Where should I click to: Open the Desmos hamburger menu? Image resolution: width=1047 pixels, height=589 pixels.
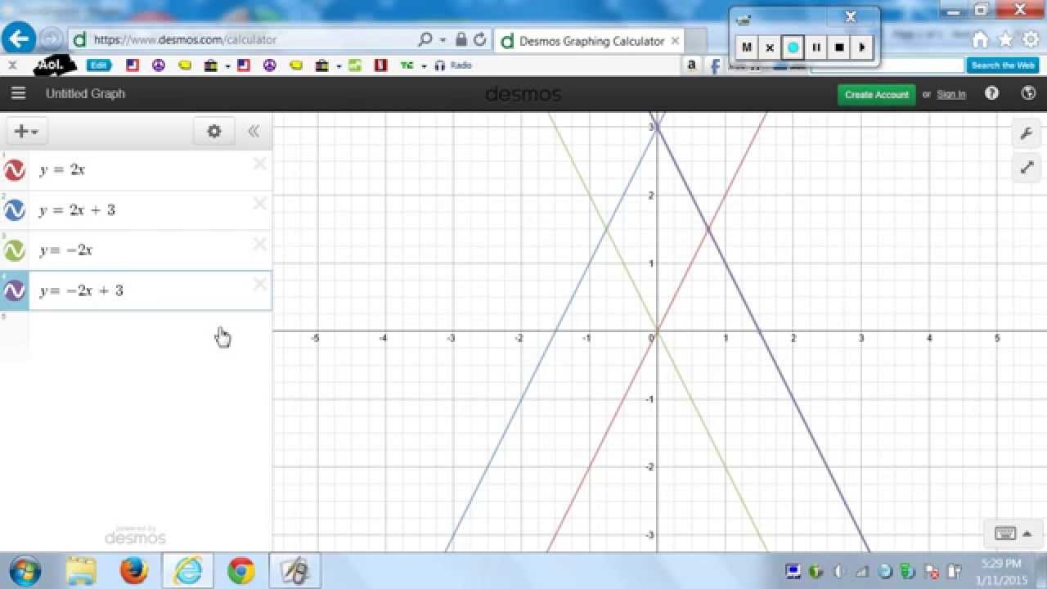tap(18, 93)
